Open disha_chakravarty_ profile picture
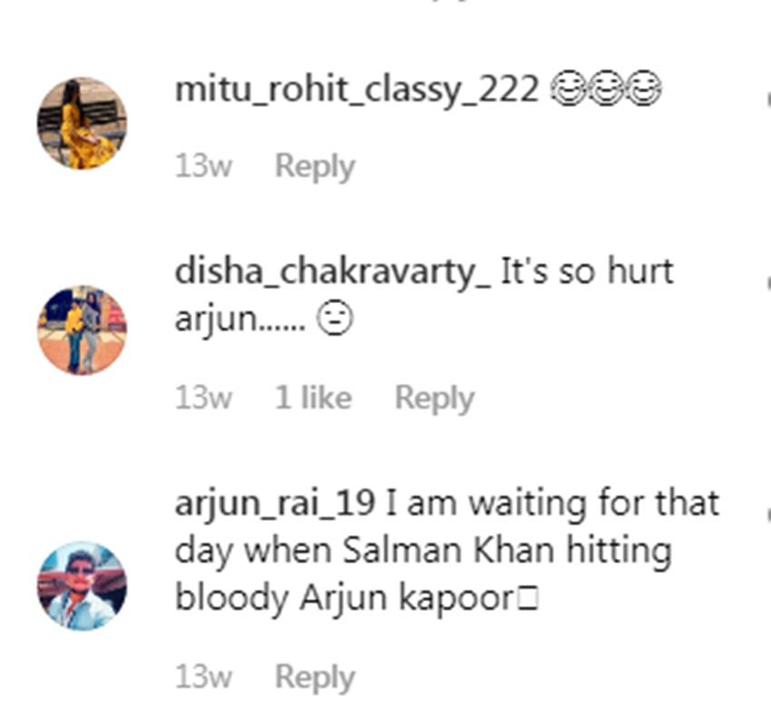This screenshot has height=705, width=771. pyautogui.click(x=83, y=330)
